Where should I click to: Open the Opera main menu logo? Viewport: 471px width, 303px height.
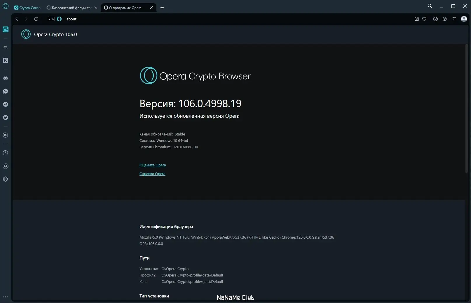6,6
